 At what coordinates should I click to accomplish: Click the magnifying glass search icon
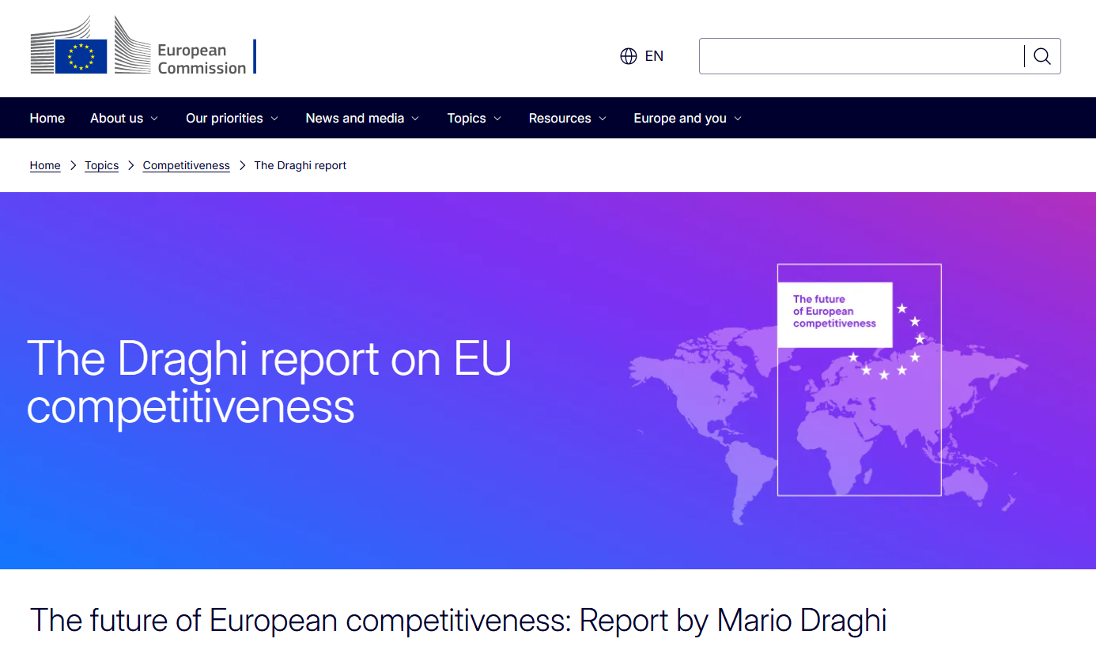[1042, 56]
